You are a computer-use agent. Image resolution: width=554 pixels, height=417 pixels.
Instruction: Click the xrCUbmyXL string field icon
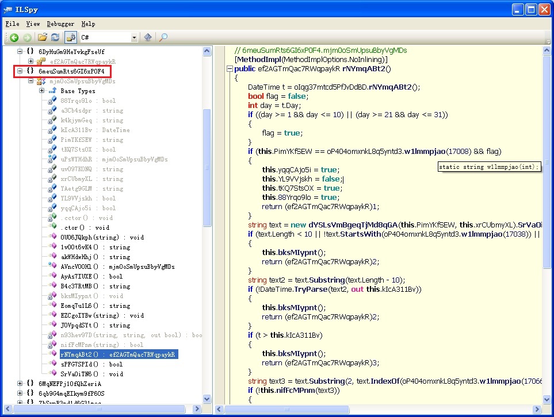(52, 179)
